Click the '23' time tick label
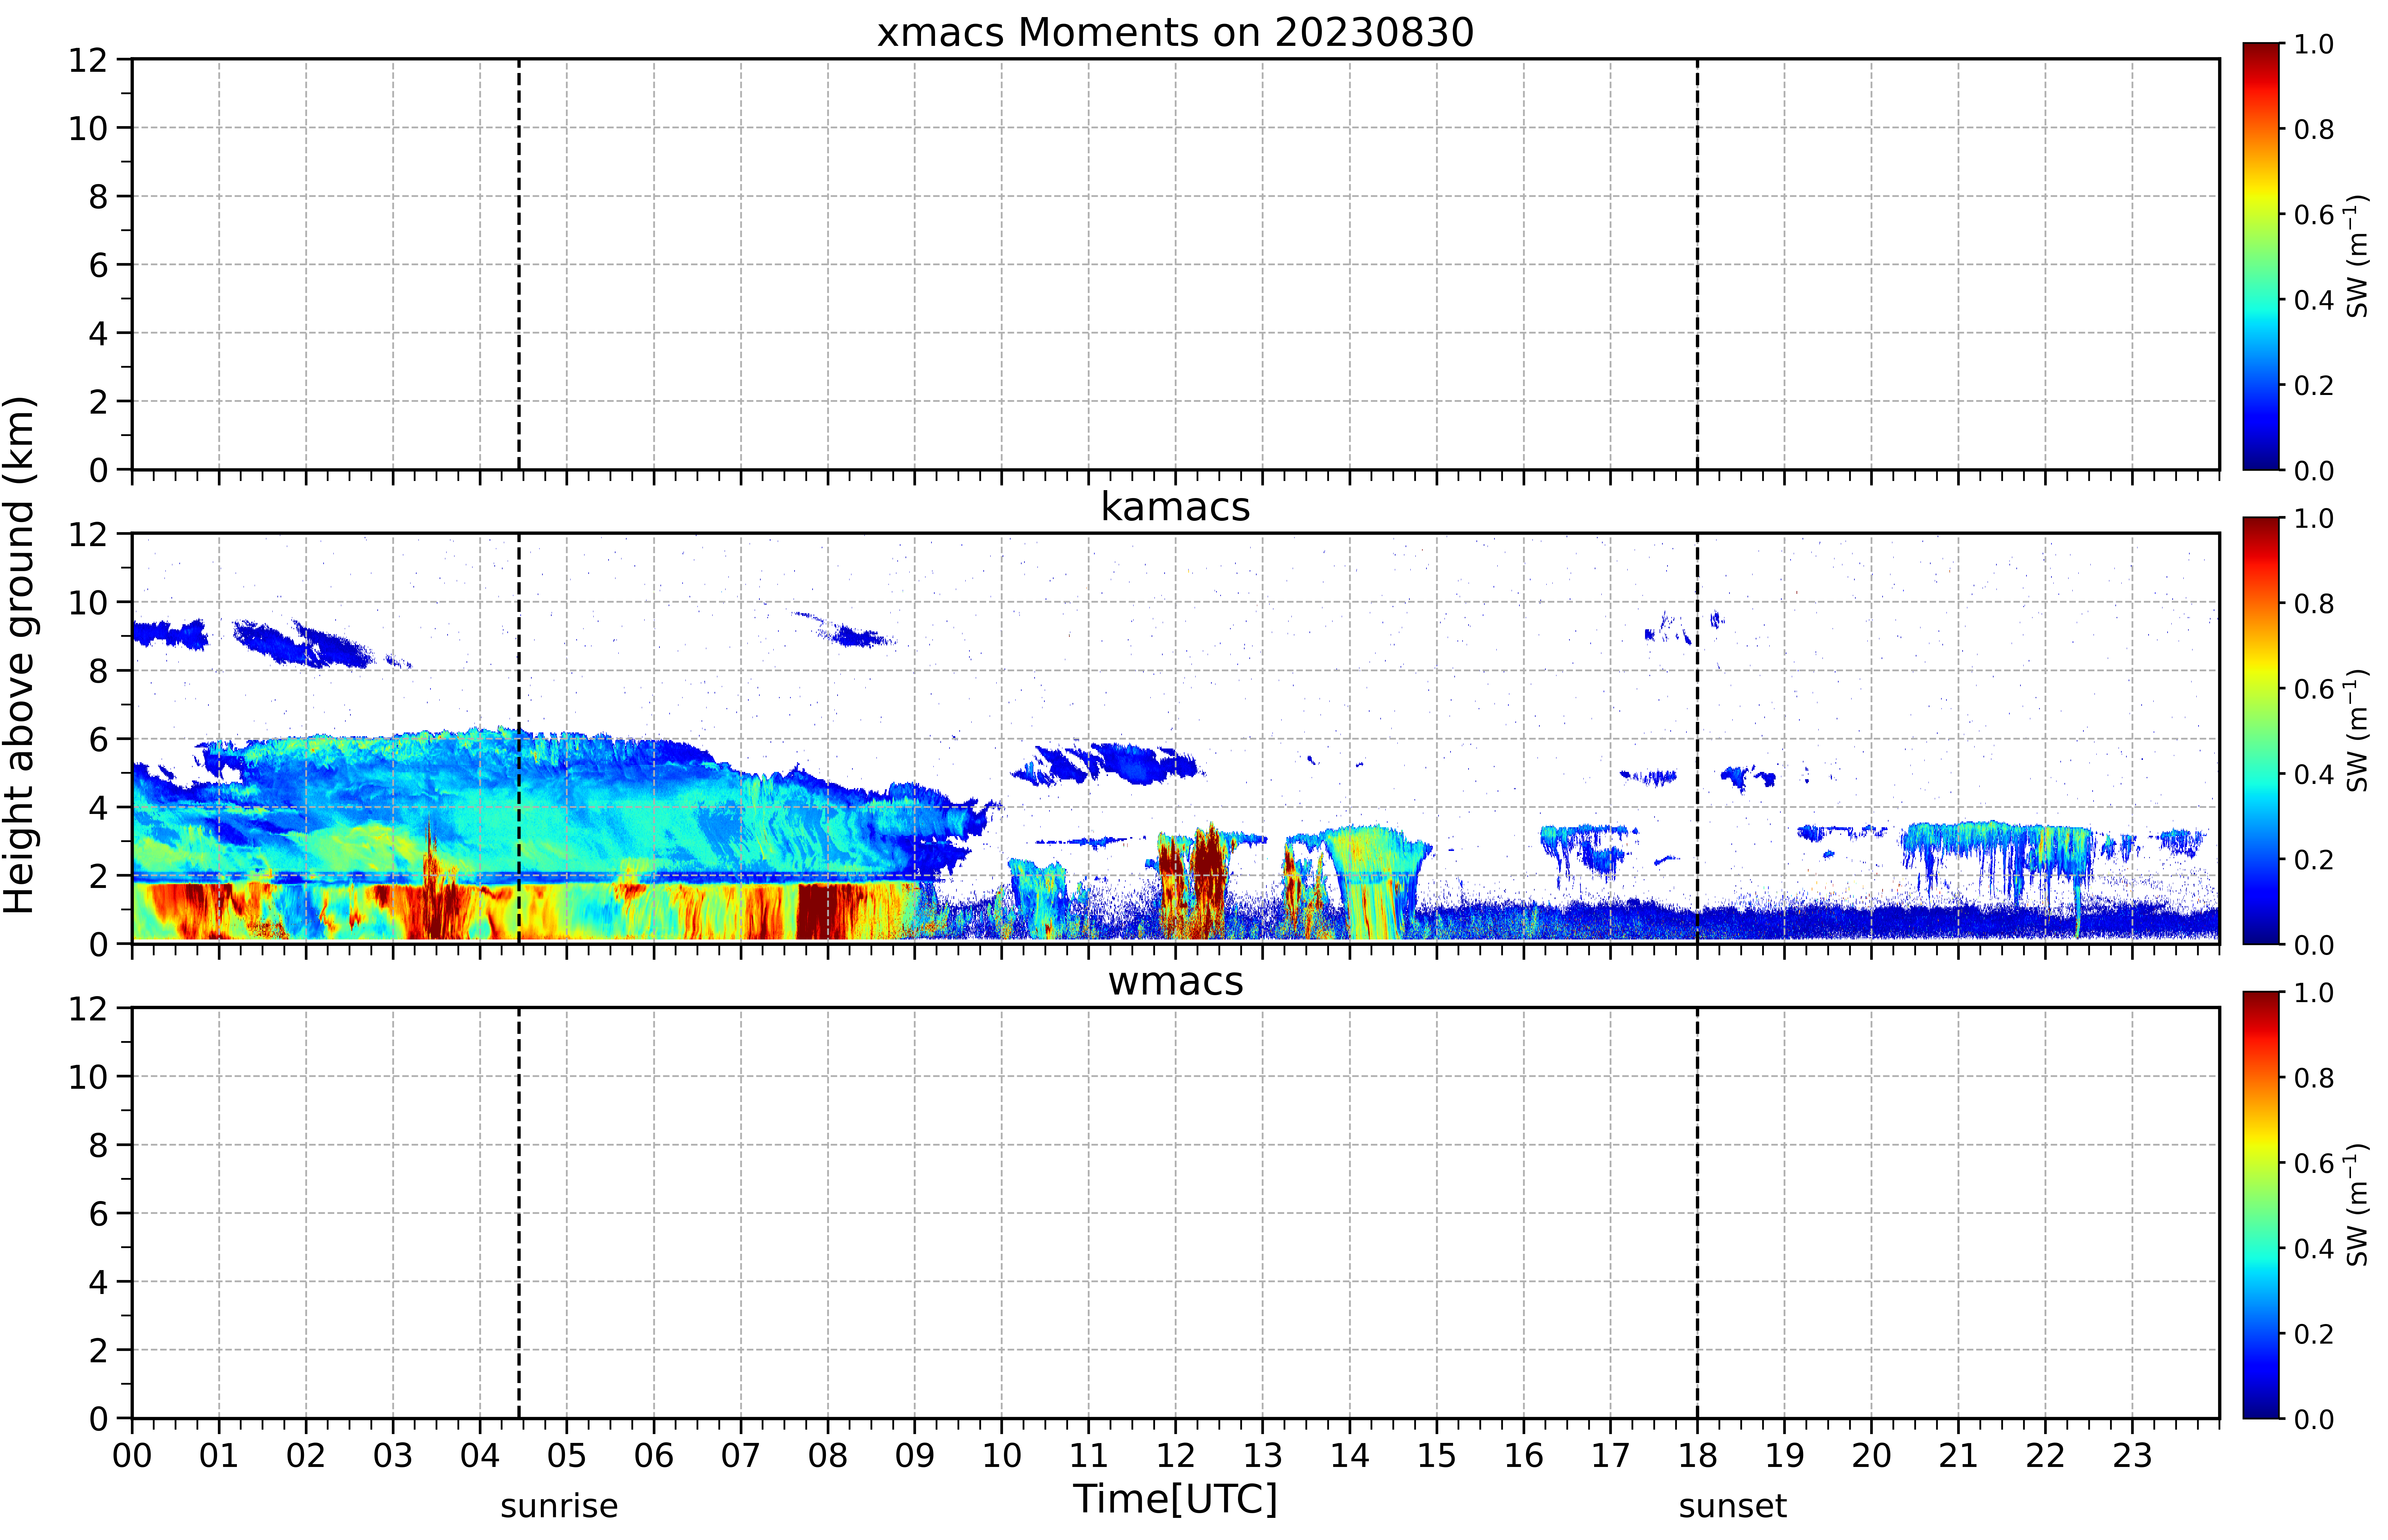 click(x=2132, y=1456)
